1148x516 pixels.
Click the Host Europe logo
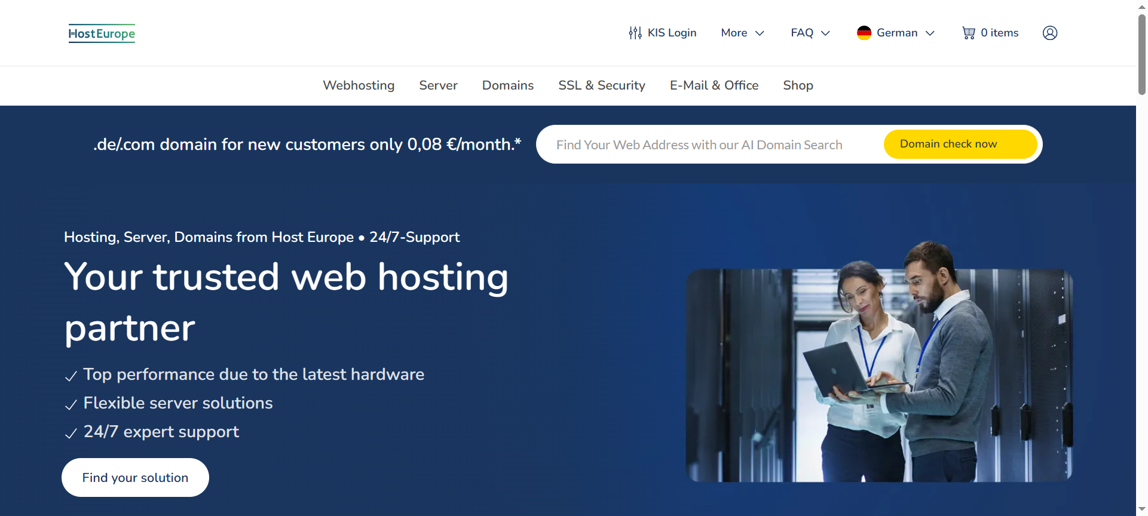102,33
